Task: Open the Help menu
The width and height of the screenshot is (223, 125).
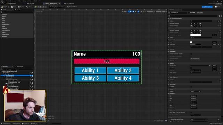Action: (x=40, y=1)
